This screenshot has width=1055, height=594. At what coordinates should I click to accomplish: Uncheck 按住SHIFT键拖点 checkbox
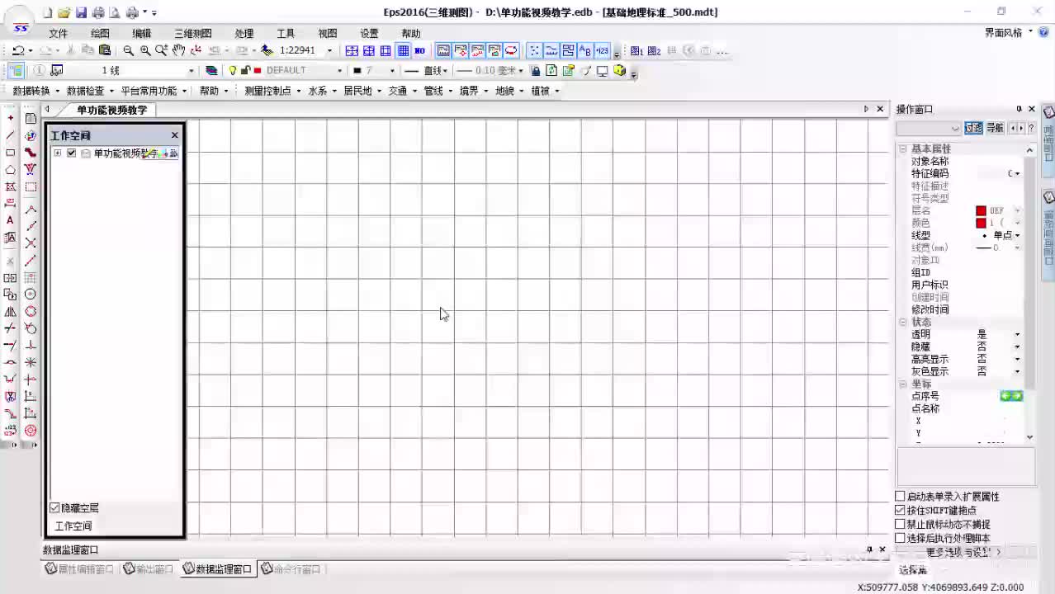tap(901, 511)
